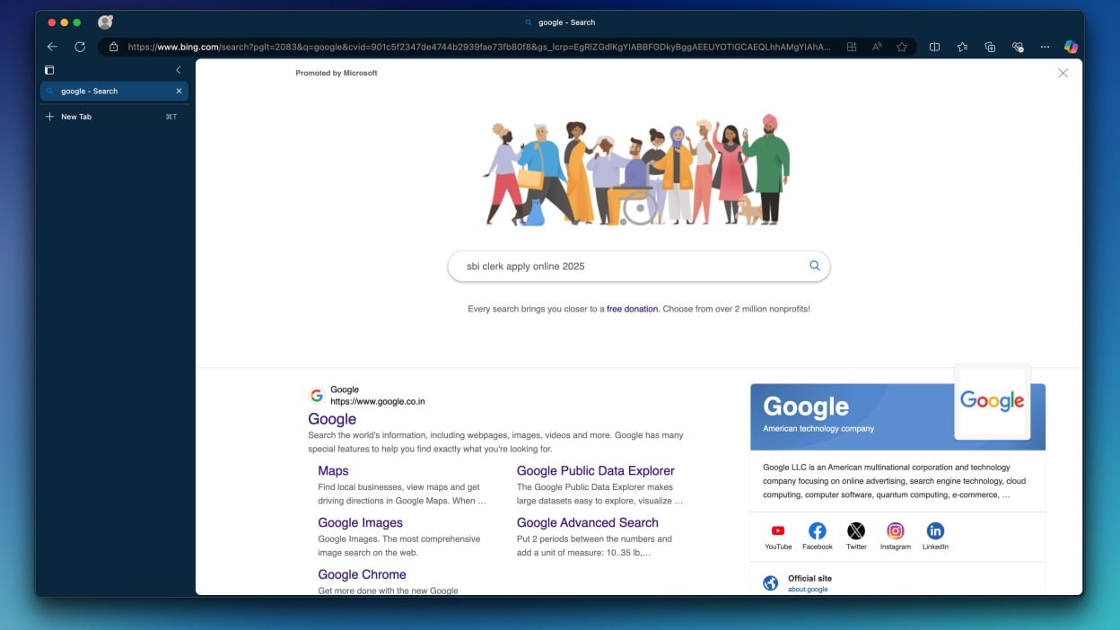
Task: Open the Favorites list icon
Action: tap(962, 47)
